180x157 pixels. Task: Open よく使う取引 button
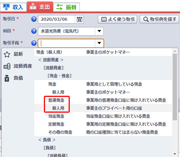coord(117,19)
